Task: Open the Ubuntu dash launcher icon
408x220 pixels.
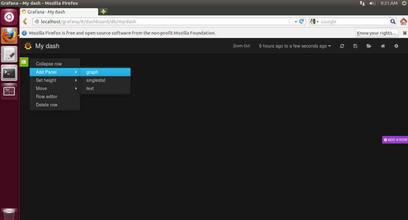Action: [9, 17]
